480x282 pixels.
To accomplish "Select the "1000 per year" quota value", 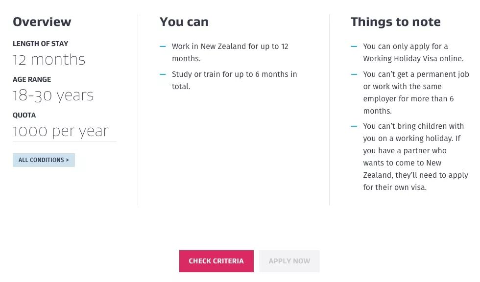I will [61, 131].
